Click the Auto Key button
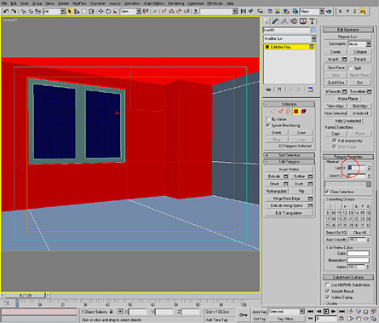379x323 pixels. pos(260,312)
